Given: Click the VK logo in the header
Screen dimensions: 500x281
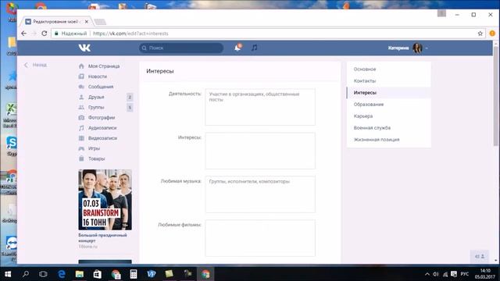Looking at the screenshot, I should coord(84,48).
